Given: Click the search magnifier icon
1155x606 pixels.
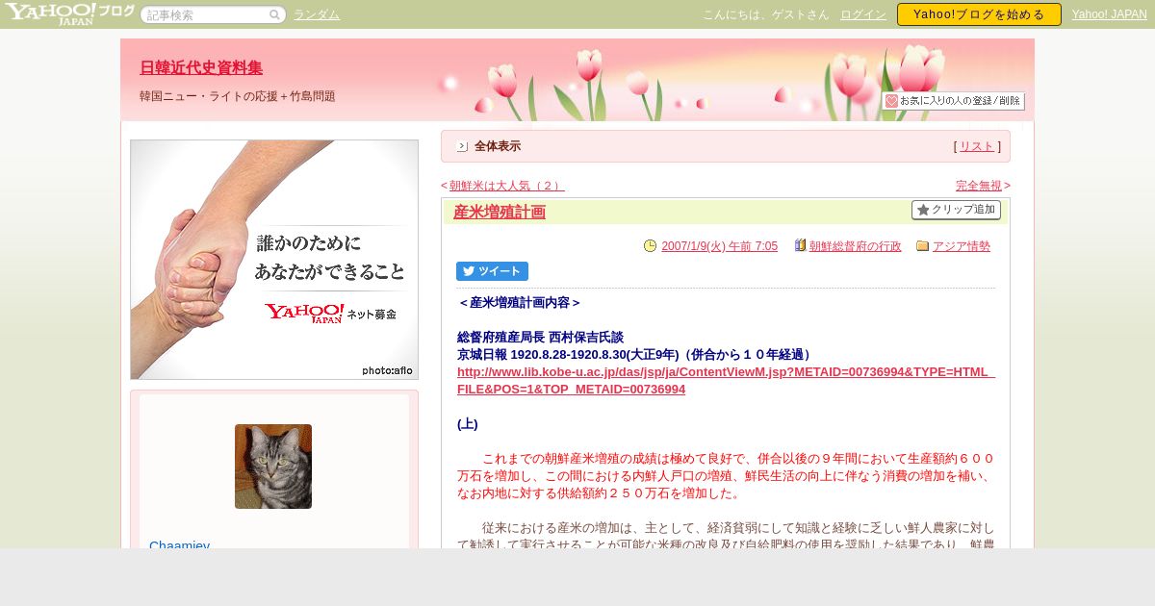Looking at the screenshot, I should (274, 14).
